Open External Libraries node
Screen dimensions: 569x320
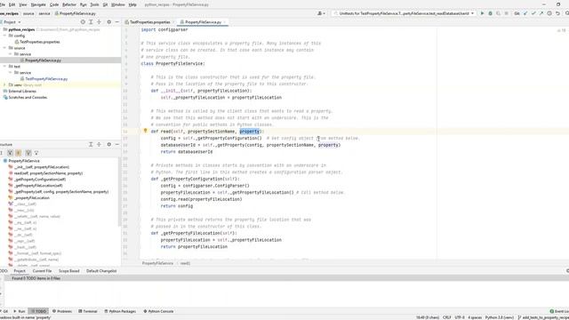(x=22, y=91)
